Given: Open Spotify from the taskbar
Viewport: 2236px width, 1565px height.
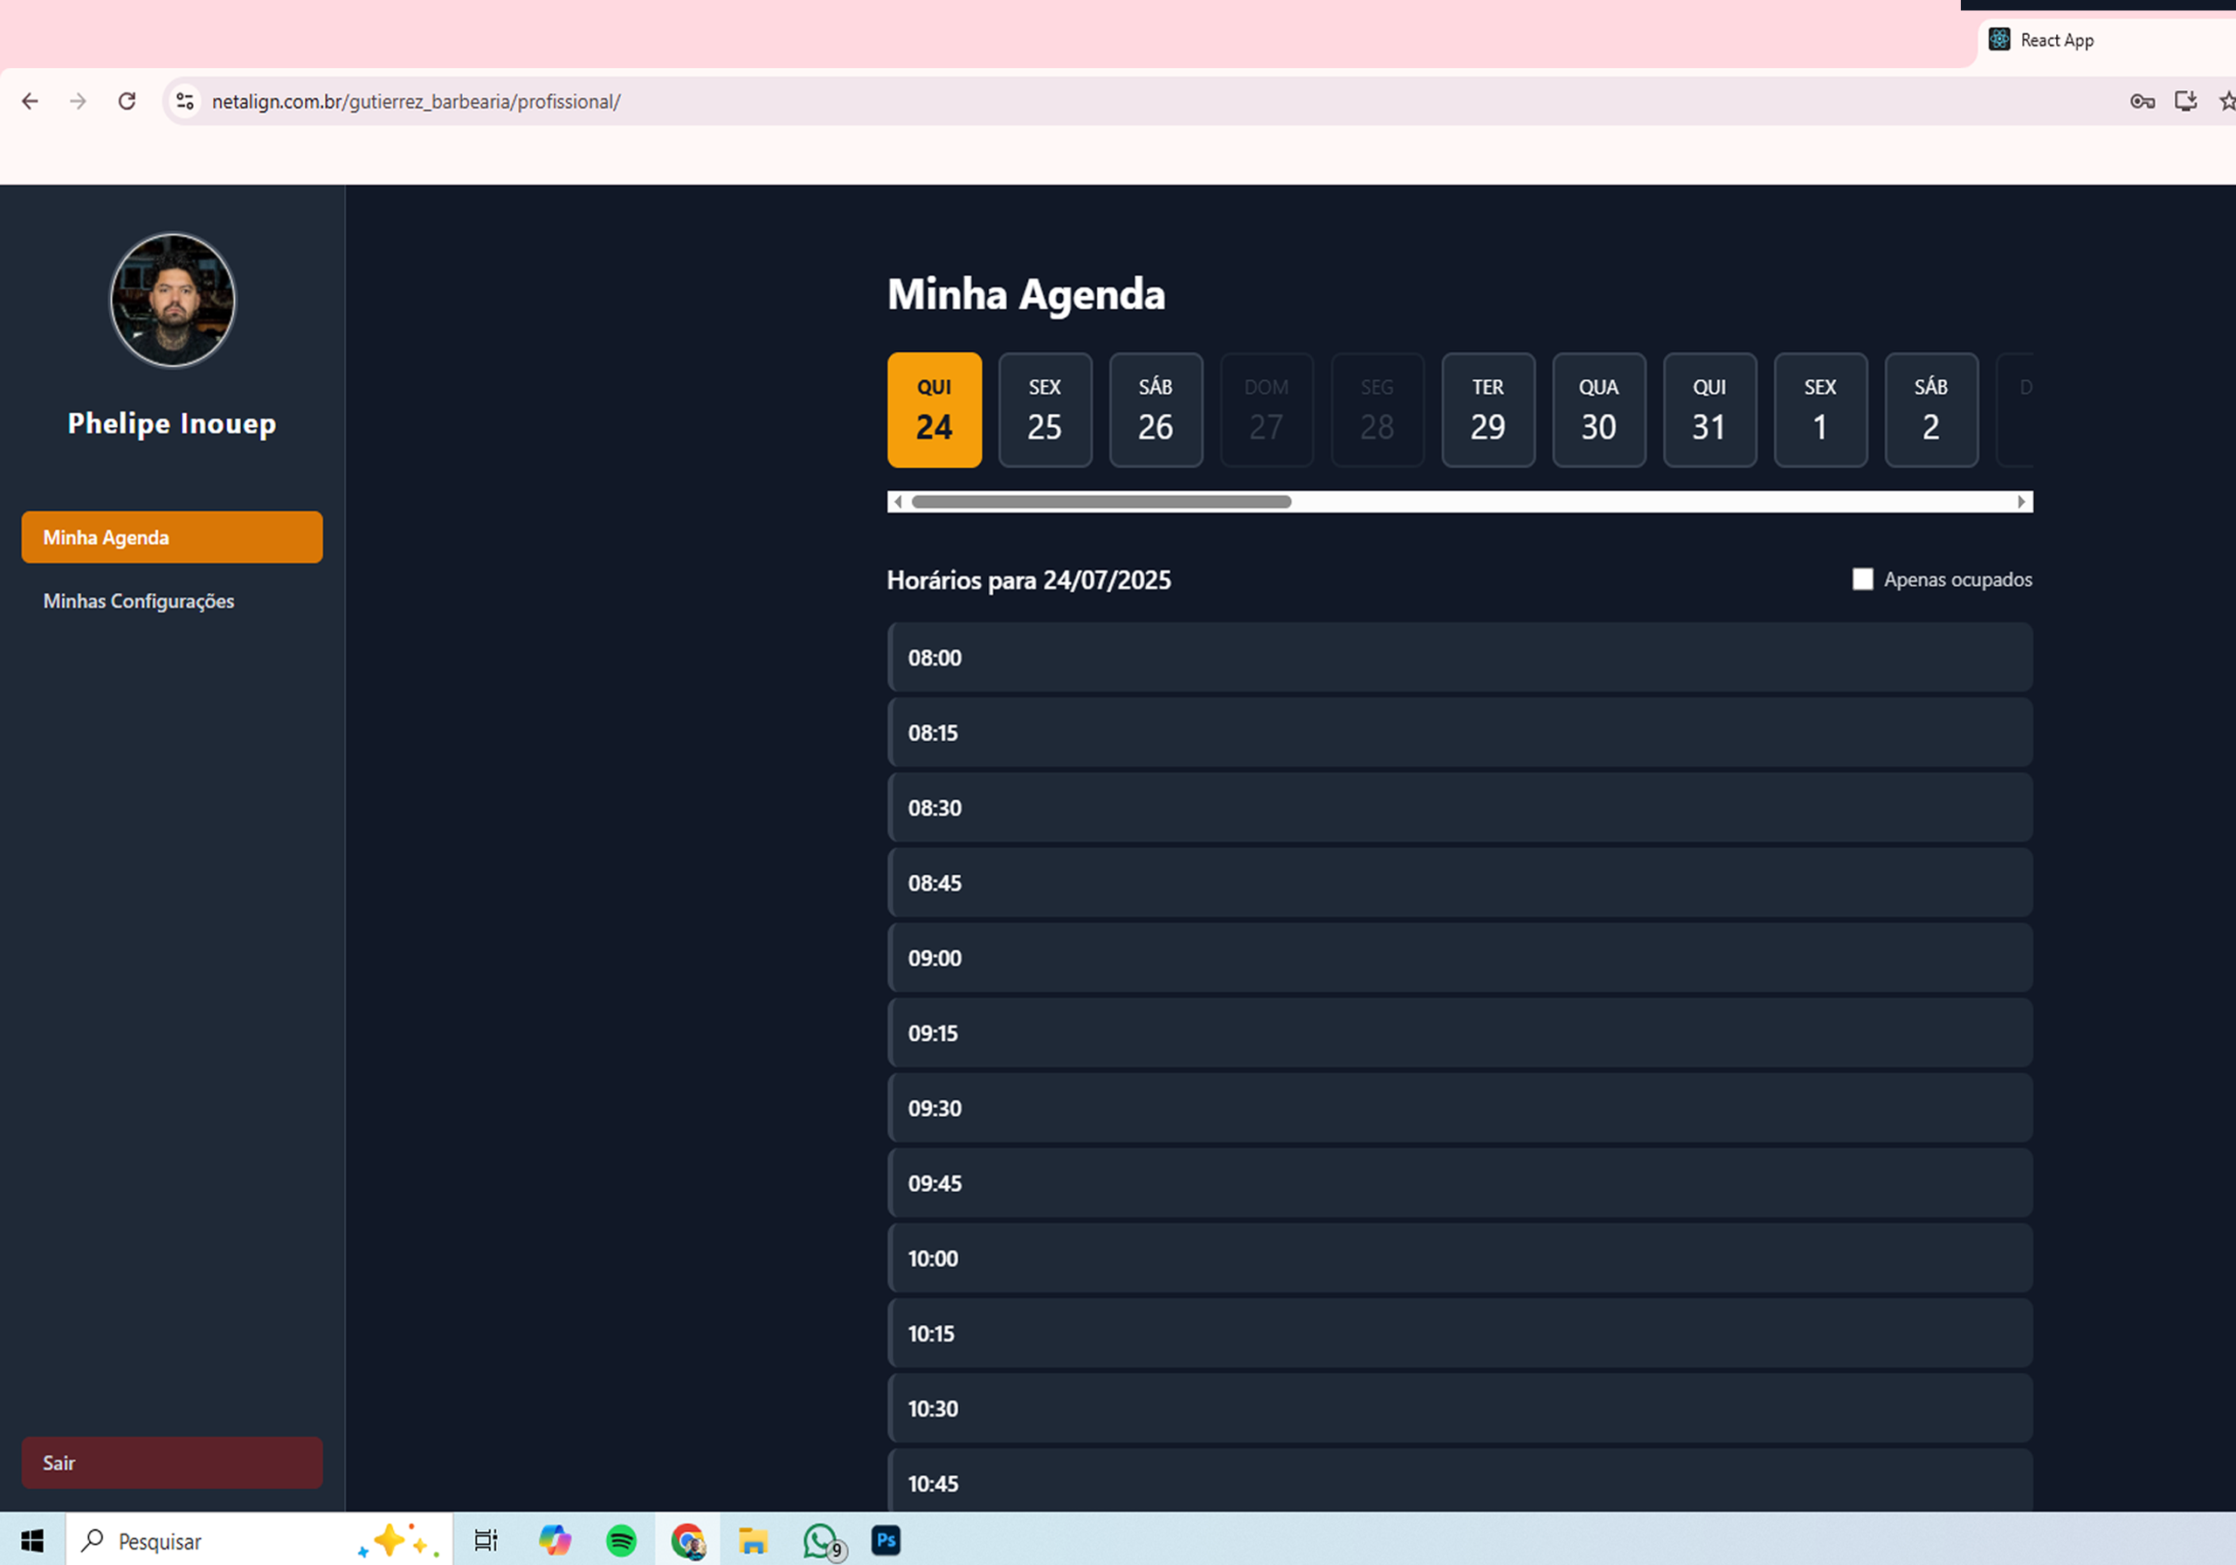Looking at the screenshot, I should click(x=621, y=1541).
